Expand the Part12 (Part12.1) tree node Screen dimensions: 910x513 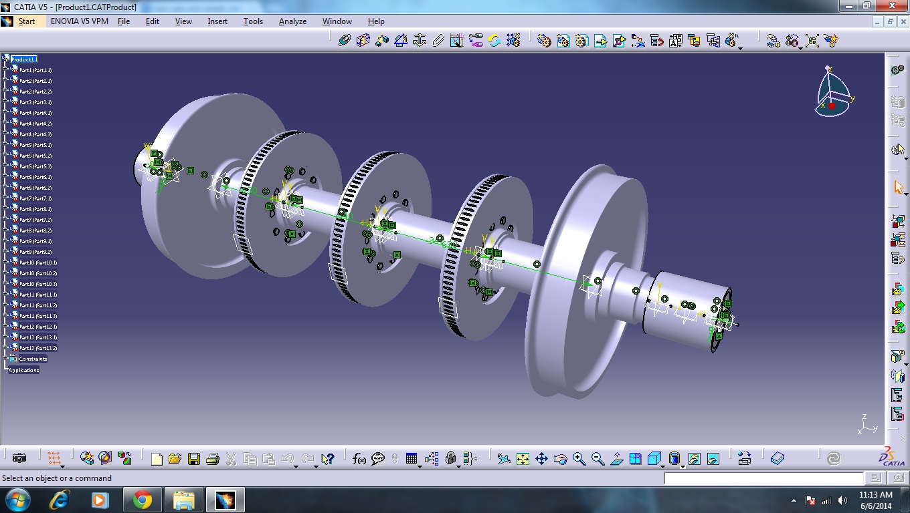[5, 327]
